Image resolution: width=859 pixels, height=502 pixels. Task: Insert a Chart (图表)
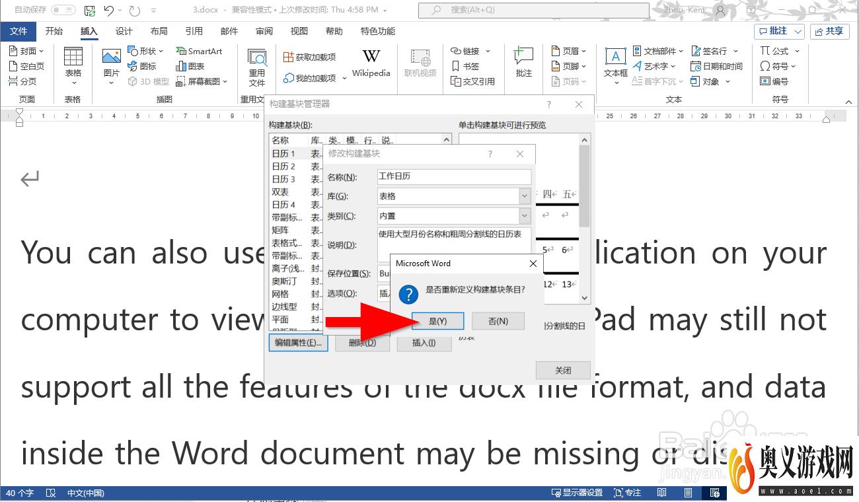coord(190,66)
